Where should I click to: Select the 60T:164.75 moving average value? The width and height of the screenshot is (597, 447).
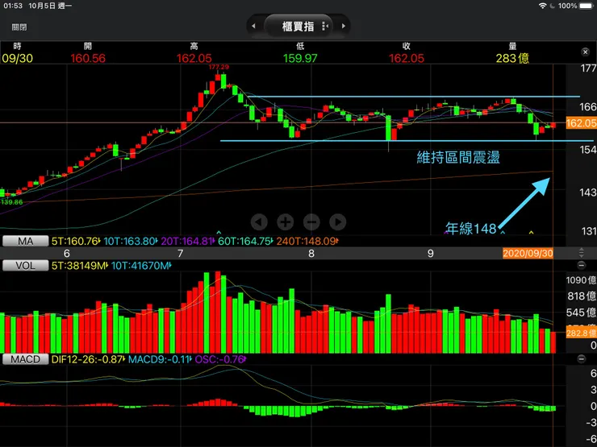click(x=245, y=241)
